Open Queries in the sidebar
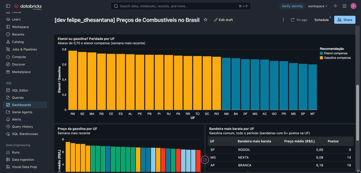361x173 pixels. [18, 97]
